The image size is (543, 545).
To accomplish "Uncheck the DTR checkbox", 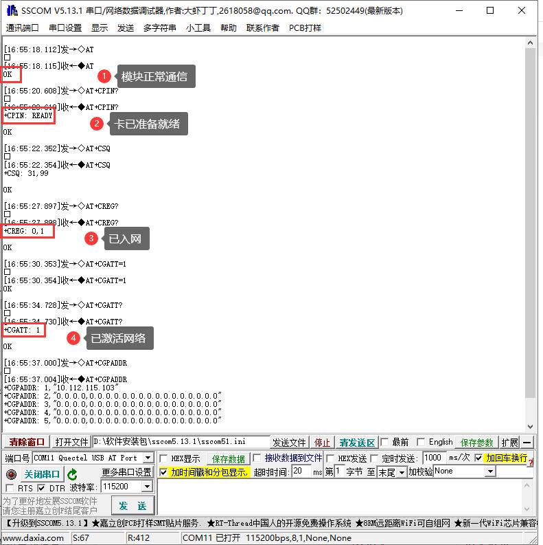I will pyautogui.click(x=41, y=488).
